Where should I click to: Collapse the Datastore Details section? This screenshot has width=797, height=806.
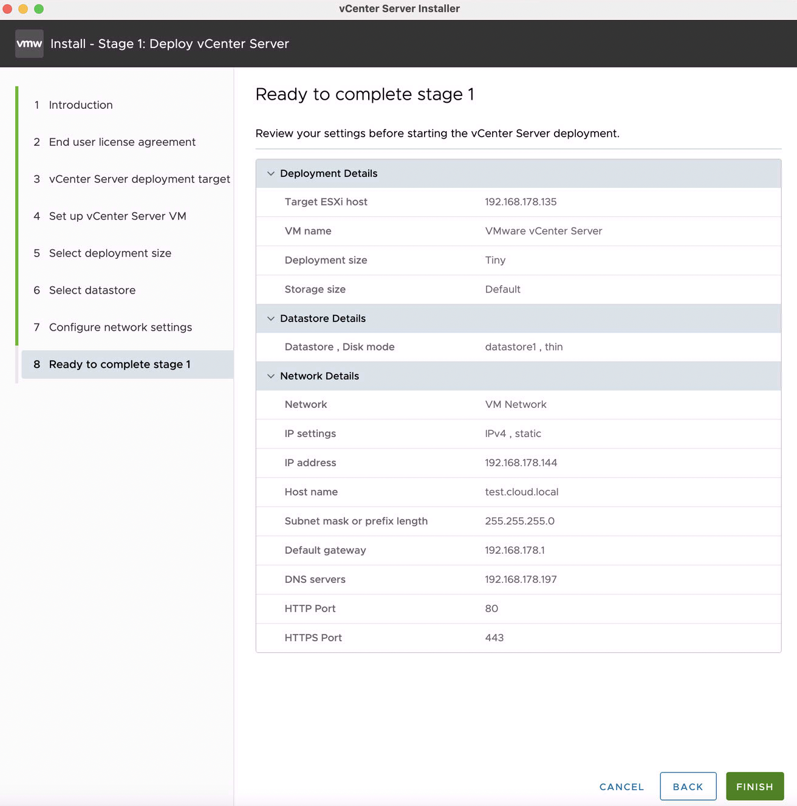click(271, 319)
